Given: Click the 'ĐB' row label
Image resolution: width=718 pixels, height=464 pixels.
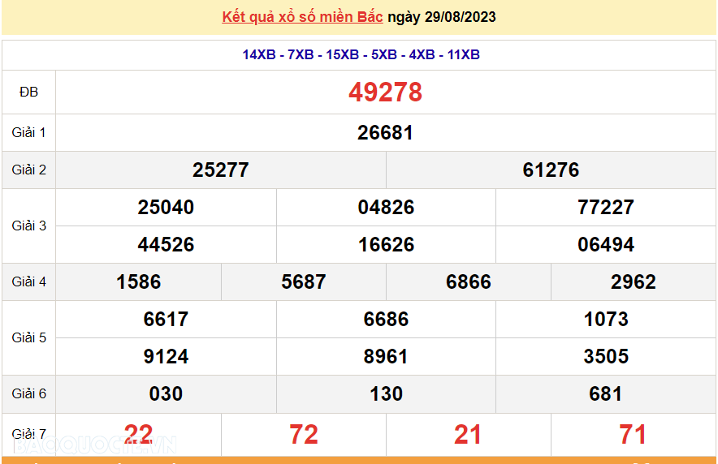Looking at the screenshot, I should pos(28,92).
